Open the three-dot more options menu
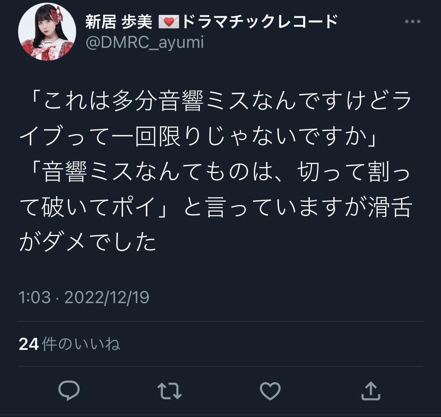The image size is (441, 417). [413, 21]
